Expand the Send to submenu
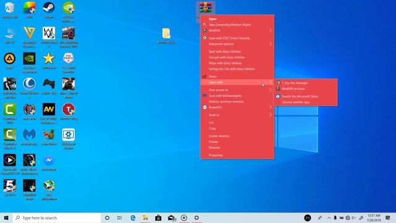The image size is (396, 223). click(x=237, y=115)
